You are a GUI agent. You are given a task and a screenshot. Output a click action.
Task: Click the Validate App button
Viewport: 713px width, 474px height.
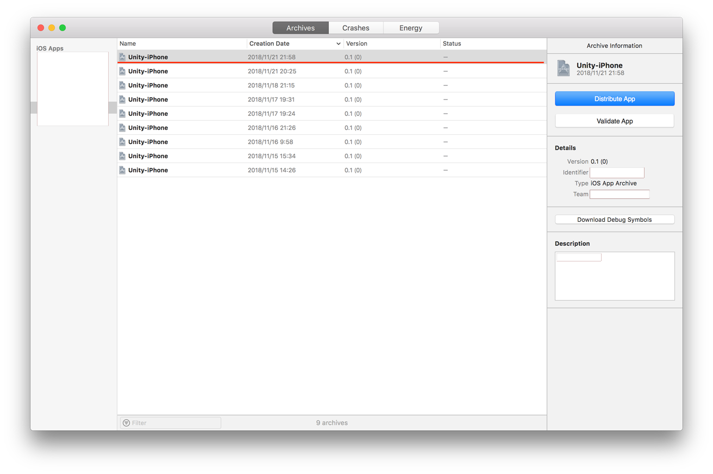[614, 121]
